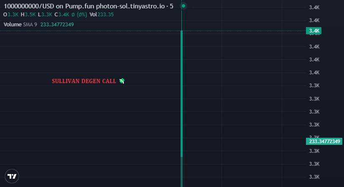344x187 pixels.
Task: Click the current price label 3.4K on axis
Action: tap(314, 31)
